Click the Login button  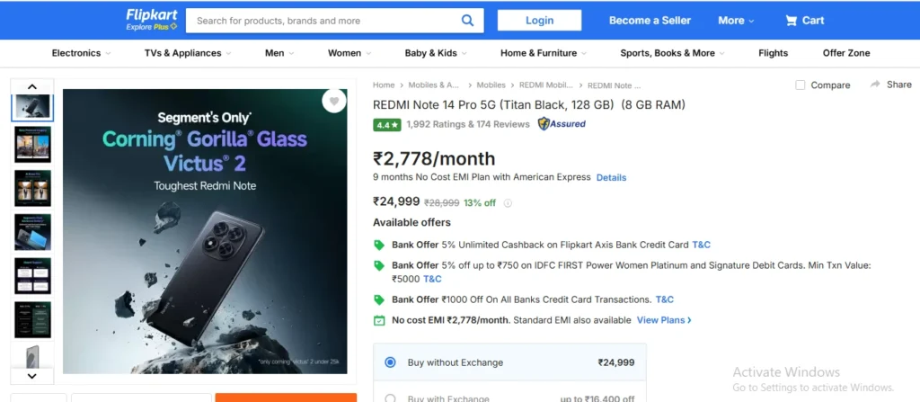(x=539, y=21)
